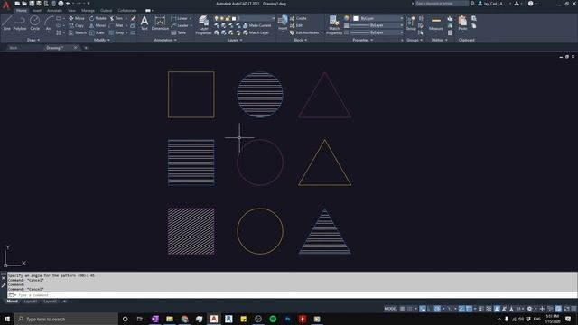Click the Erase tool icon
Viewport: 578px width, 325px height.
[x=133, y=18]
